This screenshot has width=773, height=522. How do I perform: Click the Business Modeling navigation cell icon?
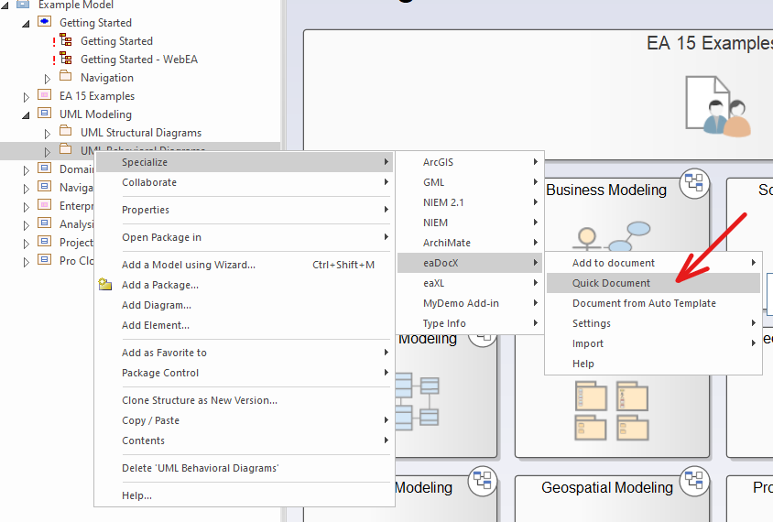[694, 184]
